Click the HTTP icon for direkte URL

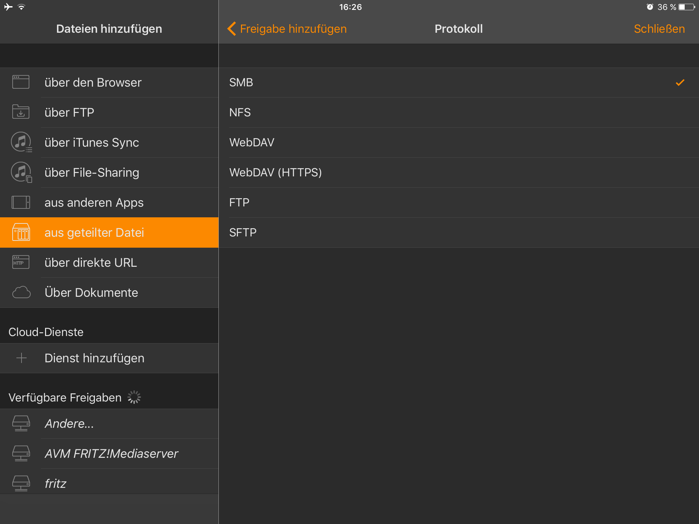[x=21, y=262]
